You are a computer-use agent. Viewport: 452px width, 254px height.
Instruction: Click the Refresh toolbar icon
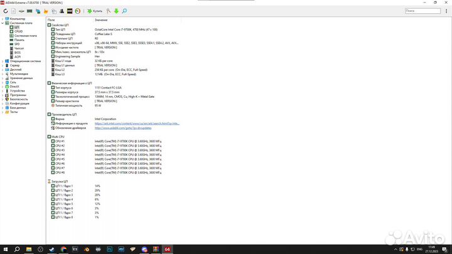pos(6,11)
